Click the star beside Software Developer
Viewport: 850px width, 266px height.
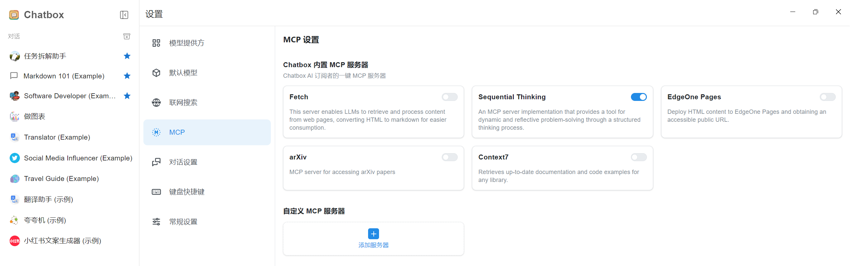pyautogui.click(x=127, y=96)
